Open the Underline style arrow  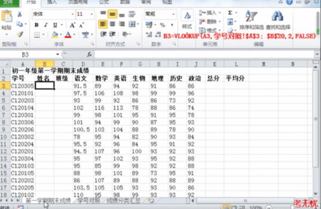(x=62, y=25)
